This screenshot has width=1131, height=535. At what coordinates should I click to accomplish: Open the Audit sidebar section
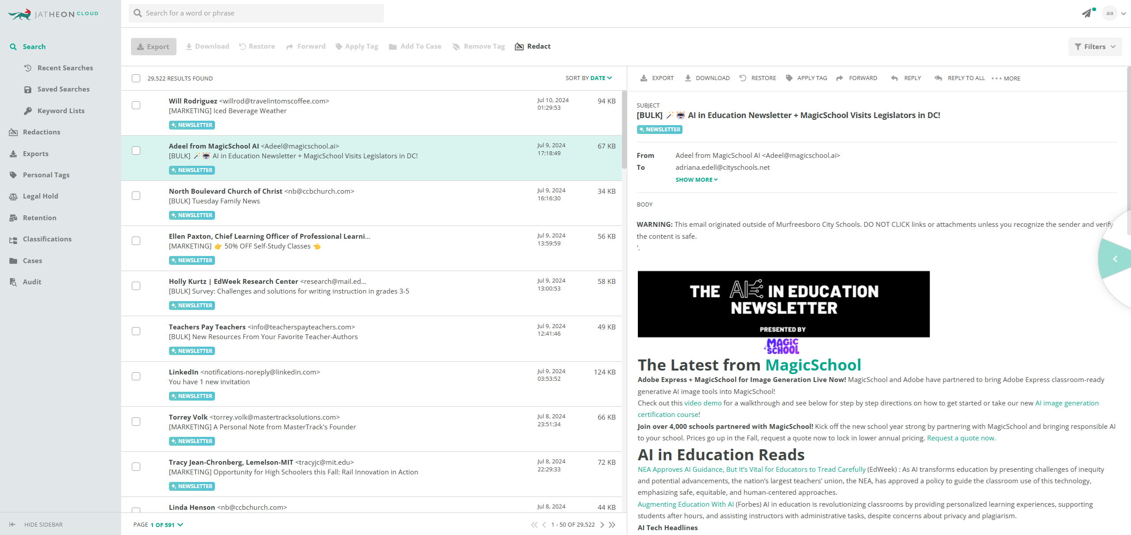(x=32, y=282)
